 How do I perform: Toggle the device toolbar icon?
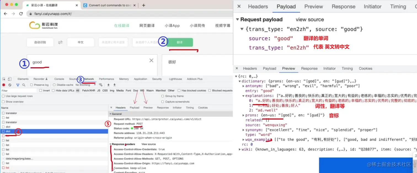pos(10,79)
